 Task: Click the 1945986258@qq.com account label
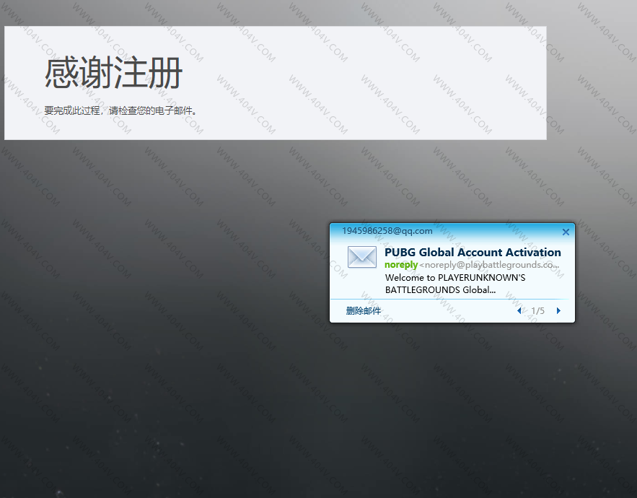click(x=387, y=231)
